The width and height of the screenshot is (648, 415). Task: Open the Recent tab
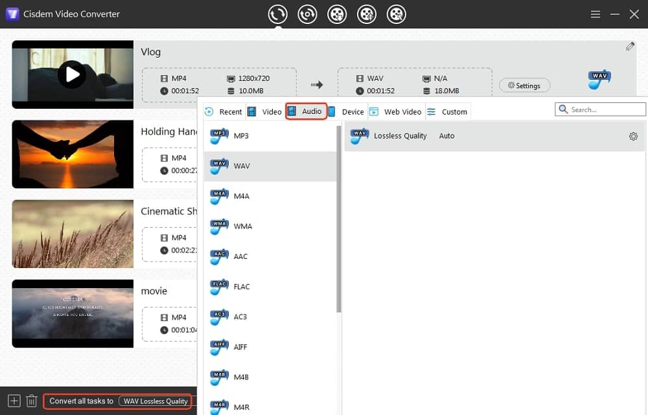[224, 112]
